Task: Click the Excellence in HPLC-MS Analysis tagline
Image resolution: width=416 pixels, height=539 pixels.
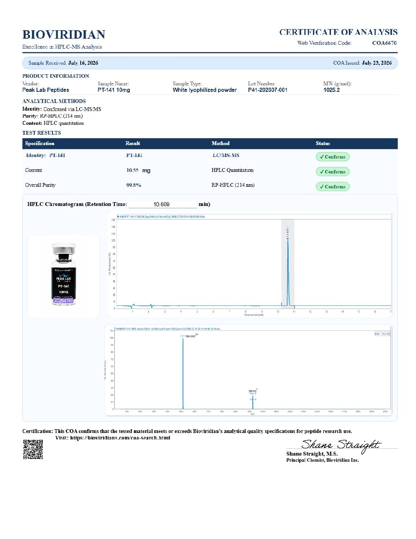Action: [x=62, y=47]
